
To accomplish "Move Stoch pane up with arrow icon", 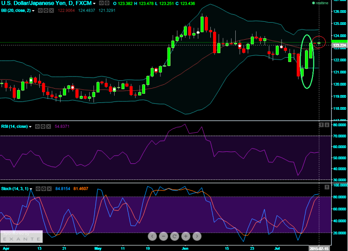I will (327, 187).
